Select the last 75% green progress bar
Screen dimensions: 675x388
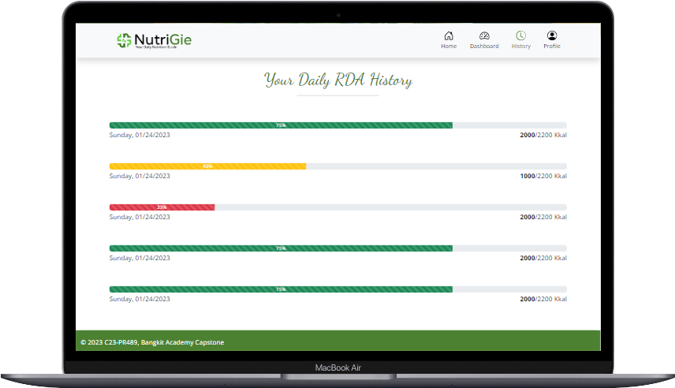click(281, 289)
